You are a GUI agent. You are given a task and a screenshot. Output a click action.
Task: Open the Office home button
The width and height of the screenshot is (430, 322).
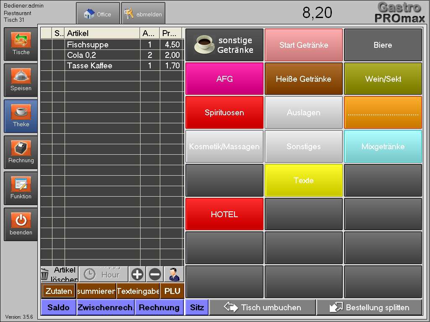point(98,14)
